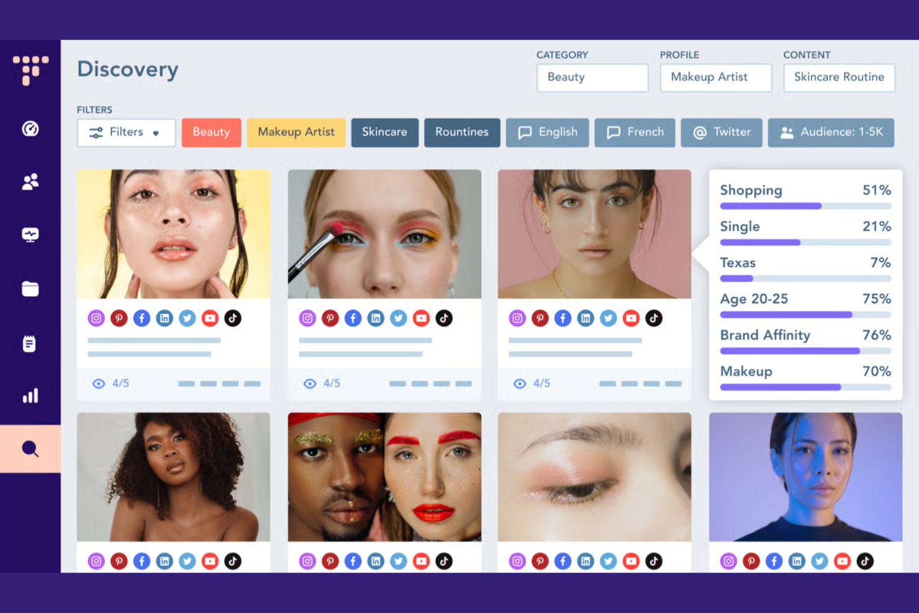This screenshot has height=613, width=919.
Task: Open the Dashboard speedometer icon in sidebar
Action: 30,128
